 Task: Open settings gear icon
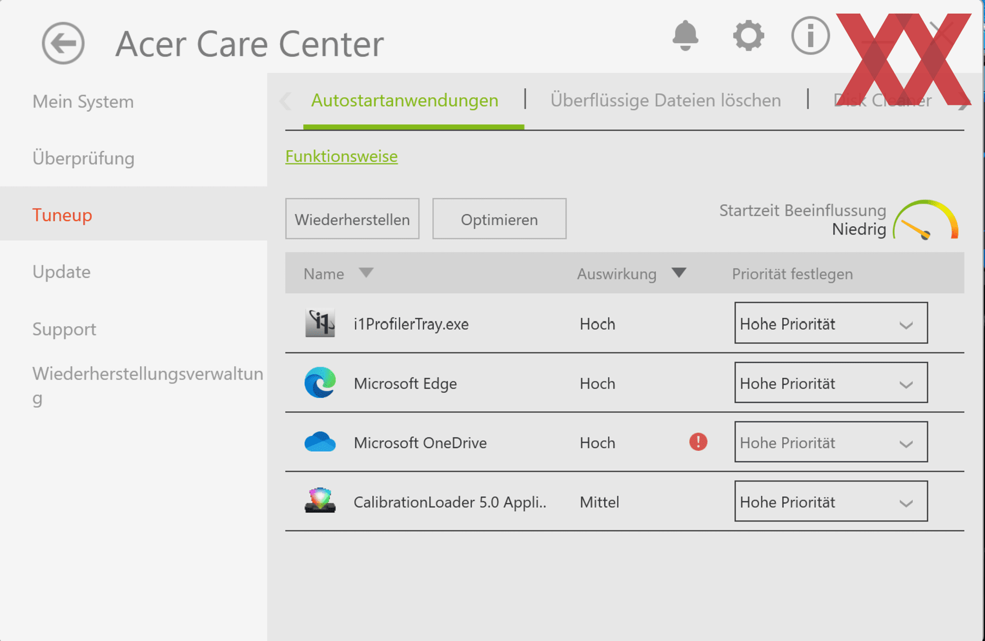pos(748,36)
